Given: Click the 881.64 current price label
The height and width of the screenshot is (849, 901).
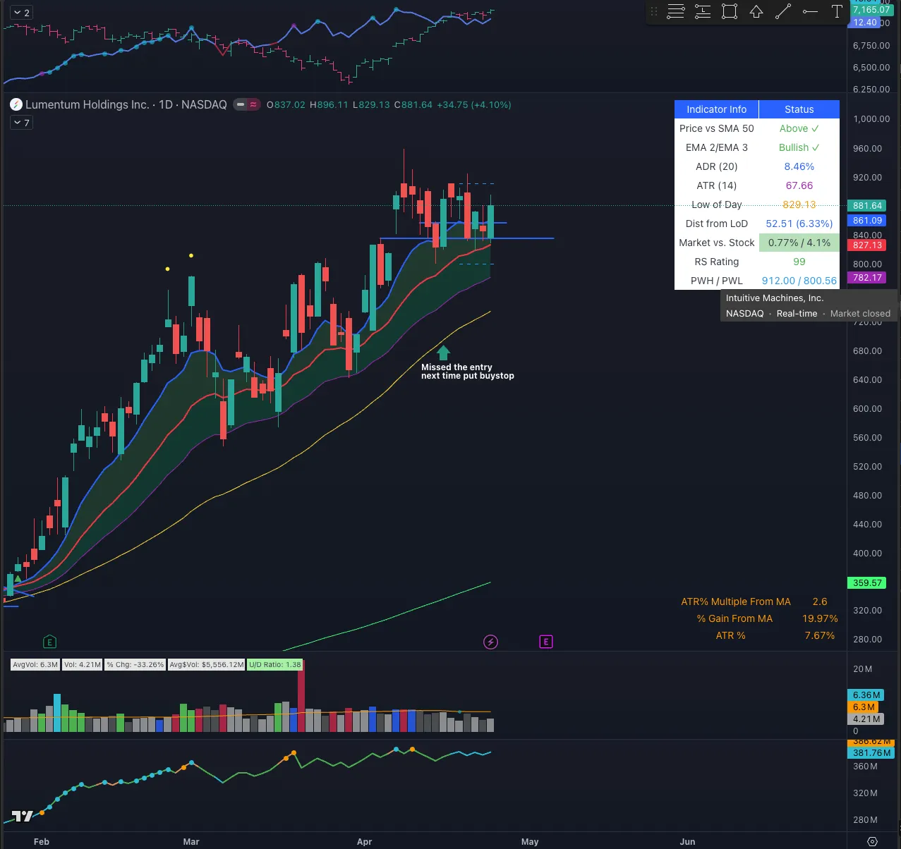Looking at the screenshot, I should [x=867, y=206].
